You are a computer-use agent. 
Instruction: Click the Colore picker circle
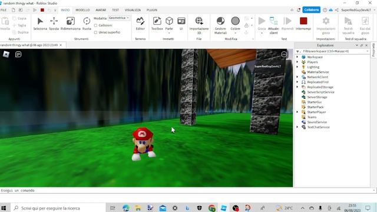(236, 21)
